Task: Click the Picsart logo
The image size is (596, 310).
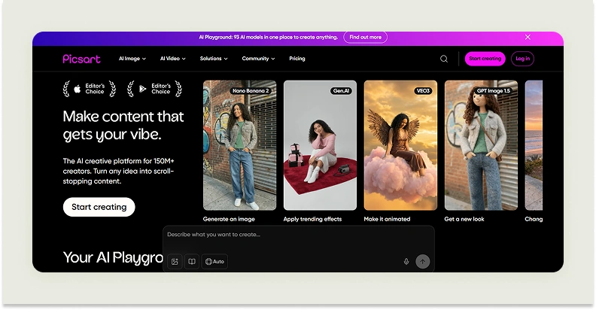Action: tap(82, 59)
